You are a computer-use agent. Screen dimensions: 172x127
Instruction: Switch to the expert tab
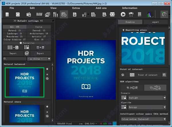point(155,22)
